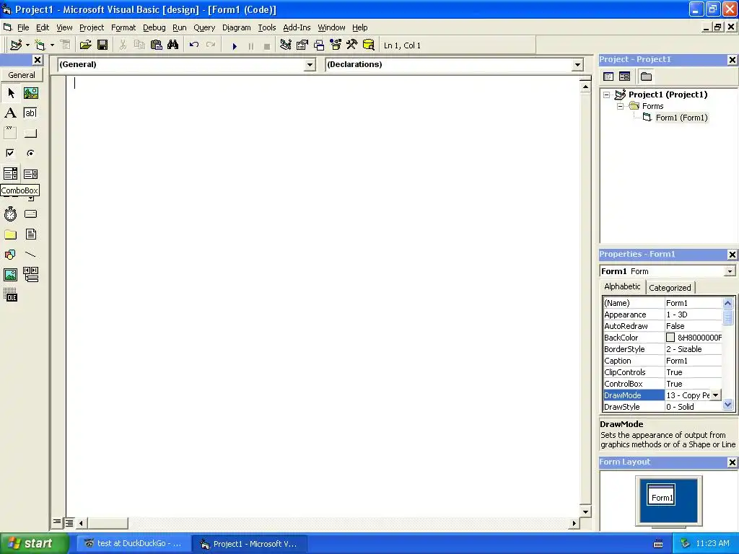Switch to the Categorized properties tab
The height and width of the screenshot is (554, 739).
(670, 287)
